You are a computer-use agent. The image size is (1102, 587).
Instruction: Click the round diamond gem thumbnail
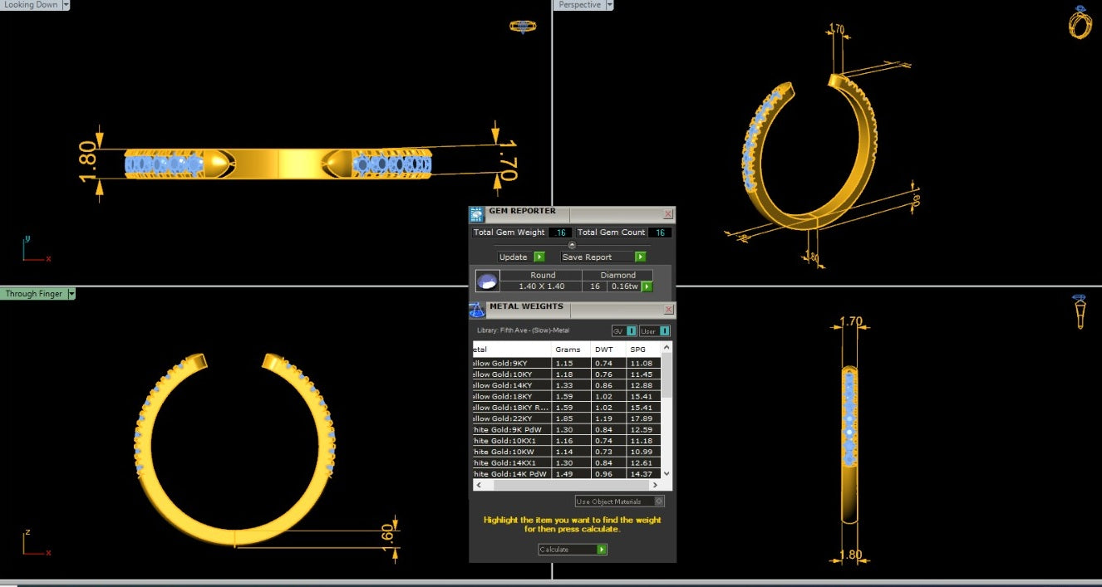[x=487, y=281]
